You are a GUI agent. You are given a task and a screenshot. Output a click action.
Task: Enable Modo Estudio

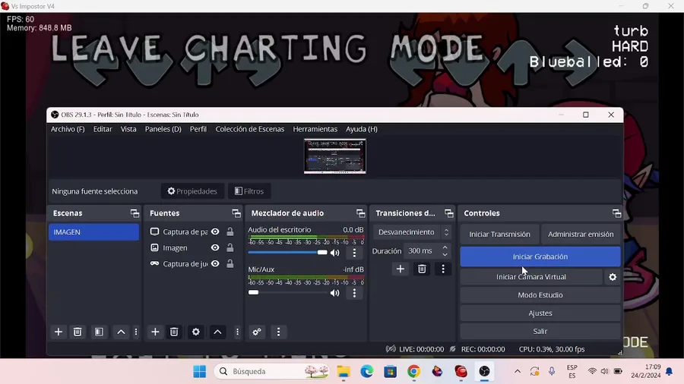click(540, 295)
